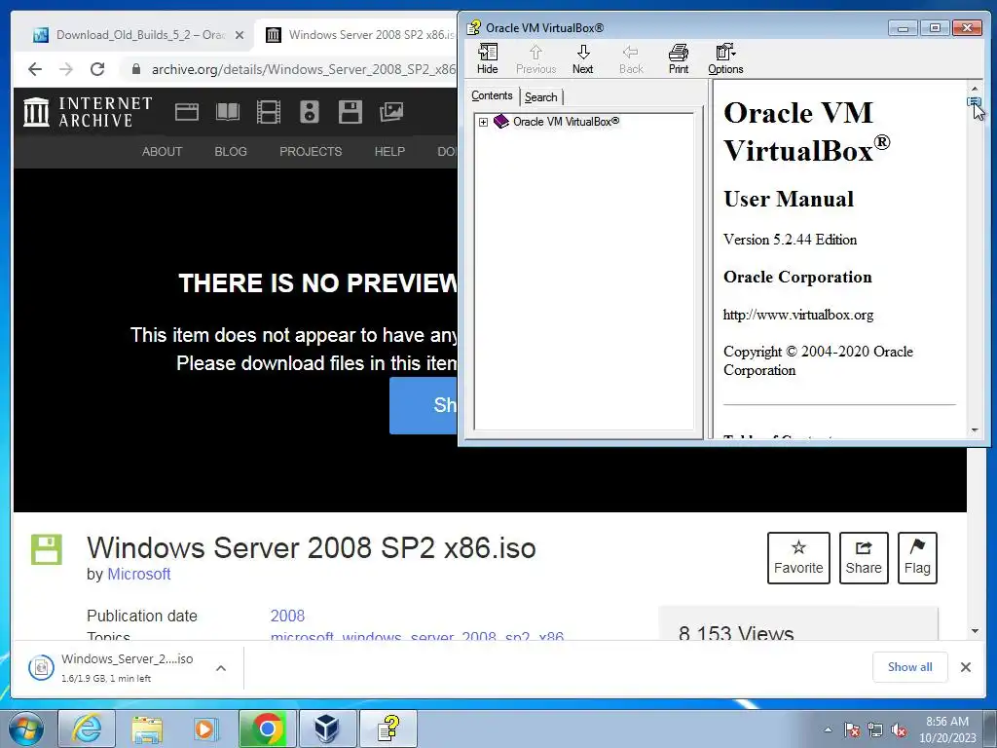
Task: Open the Software floppy icon on Archive
Action: [351, 112]
